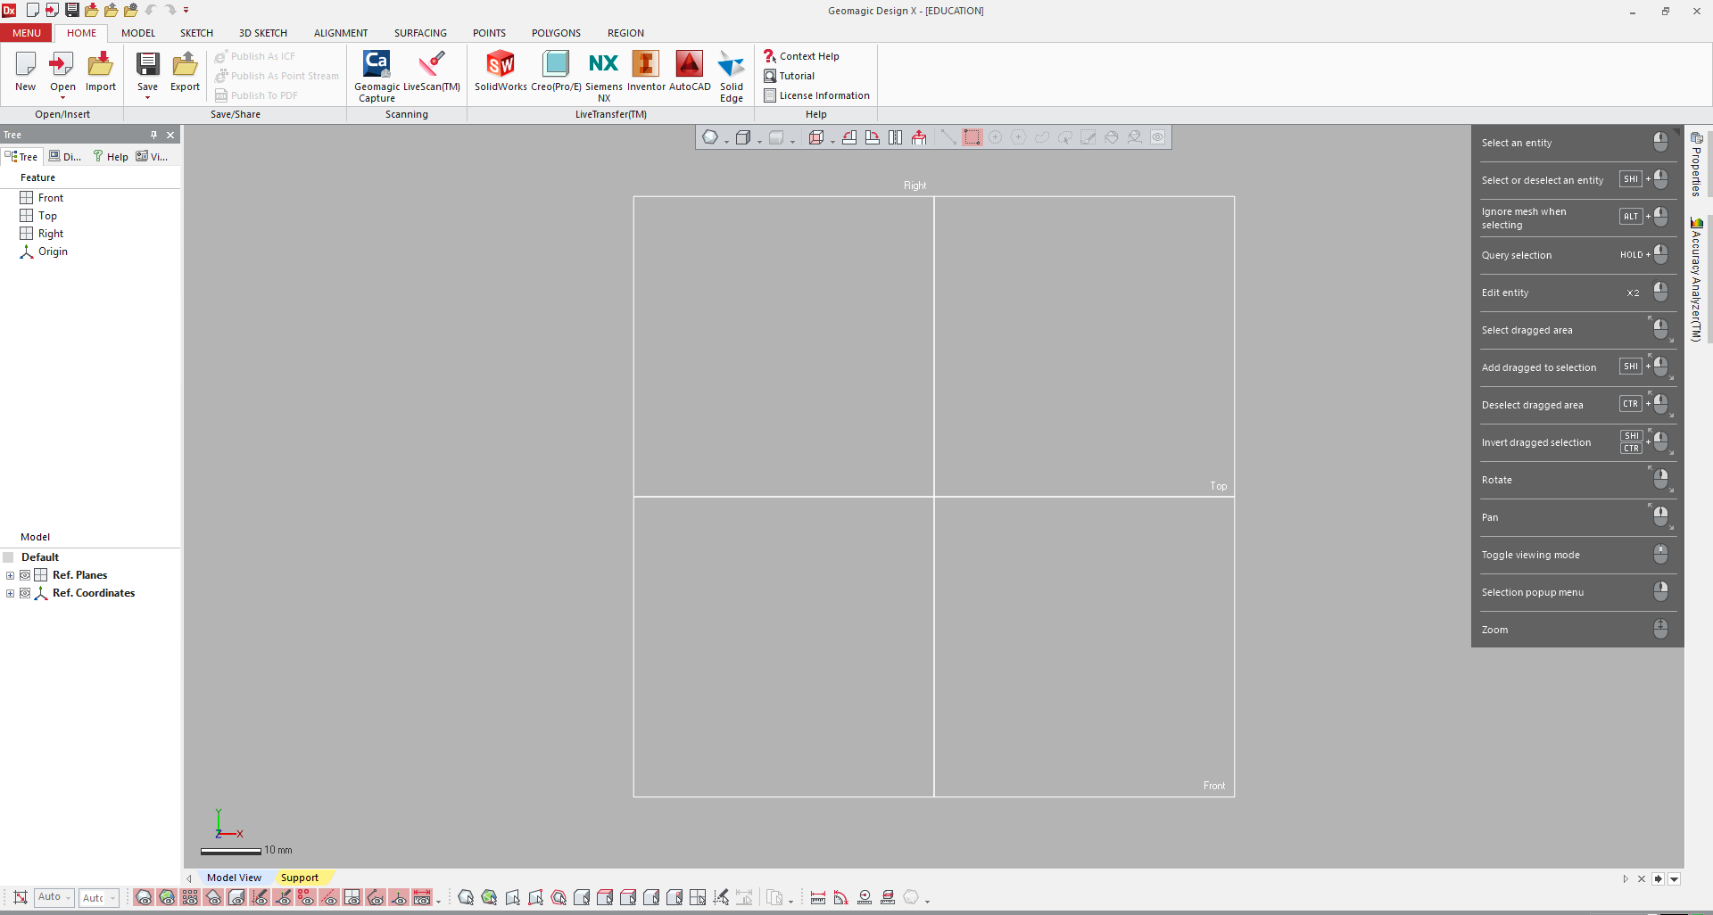Expand the Ref. Coordinates tree node
This screenshot has height=915, width=1713.
click(10, 593)
